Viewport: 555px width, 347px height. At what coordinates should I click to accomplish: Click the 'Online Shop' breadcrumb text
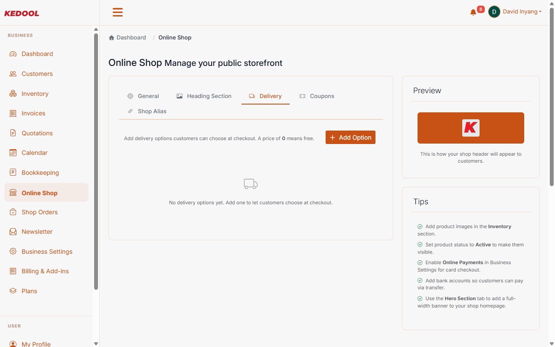175,38
